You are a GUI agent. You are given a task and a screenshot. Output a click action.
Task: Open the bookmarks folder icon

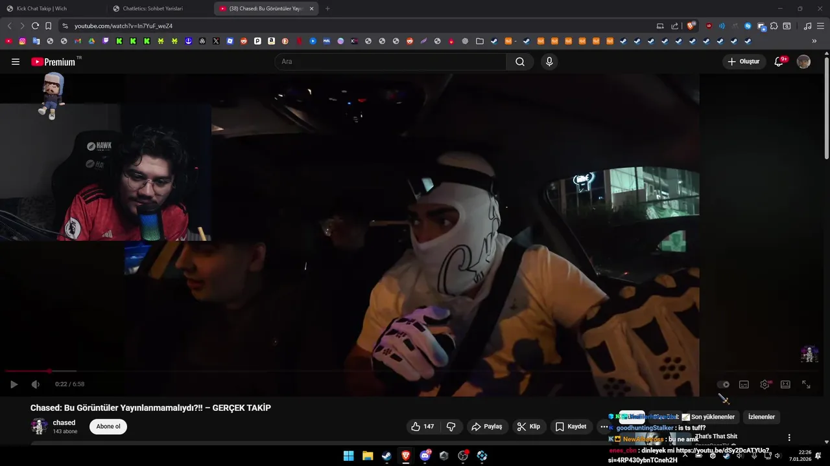point(479,41)
